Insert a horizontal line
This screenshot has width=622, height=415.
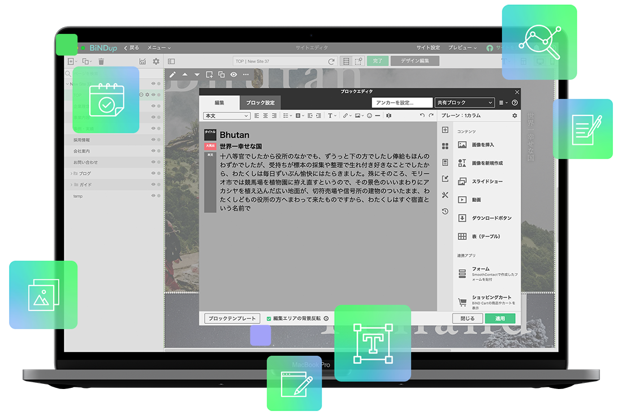point(378,115)
